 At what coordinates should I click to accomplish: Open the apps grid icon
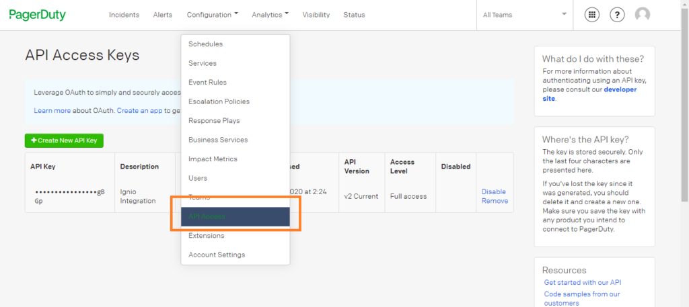click(592, 15)
